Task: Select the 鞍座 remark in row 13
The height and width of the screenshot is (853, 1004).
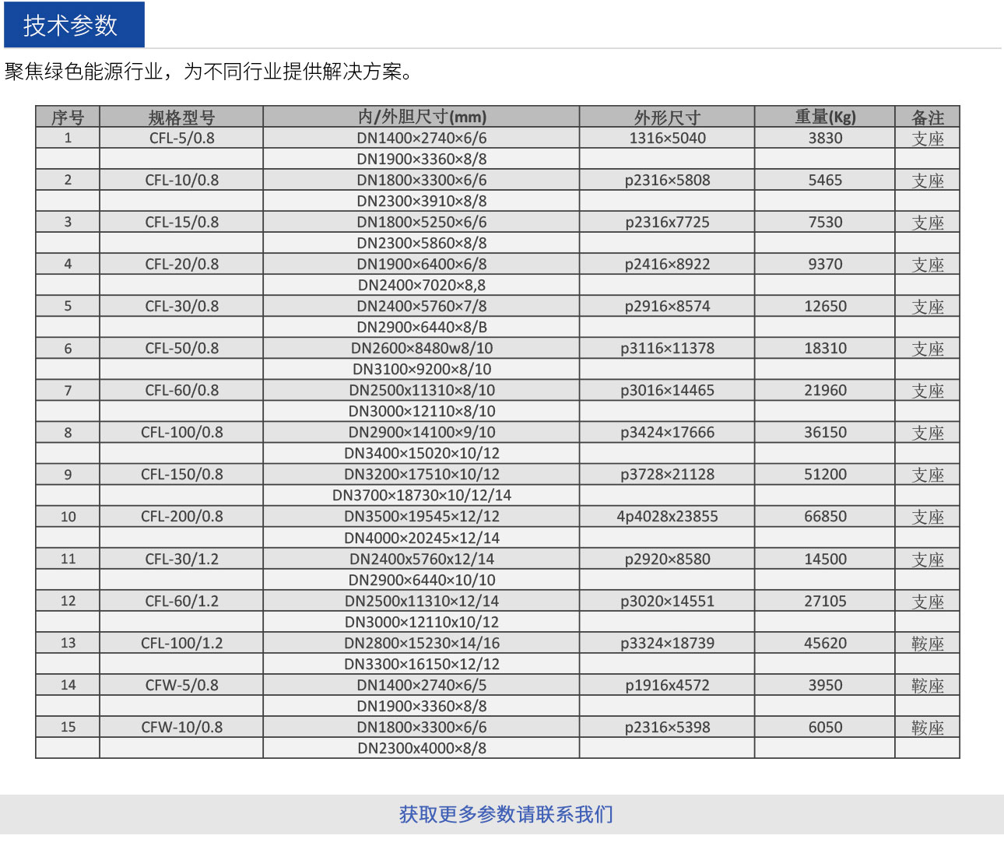Action: 927,644
